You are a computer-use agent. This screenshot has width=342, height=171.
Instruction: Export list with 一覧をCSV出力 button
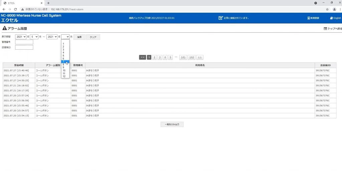pos(172,124)
